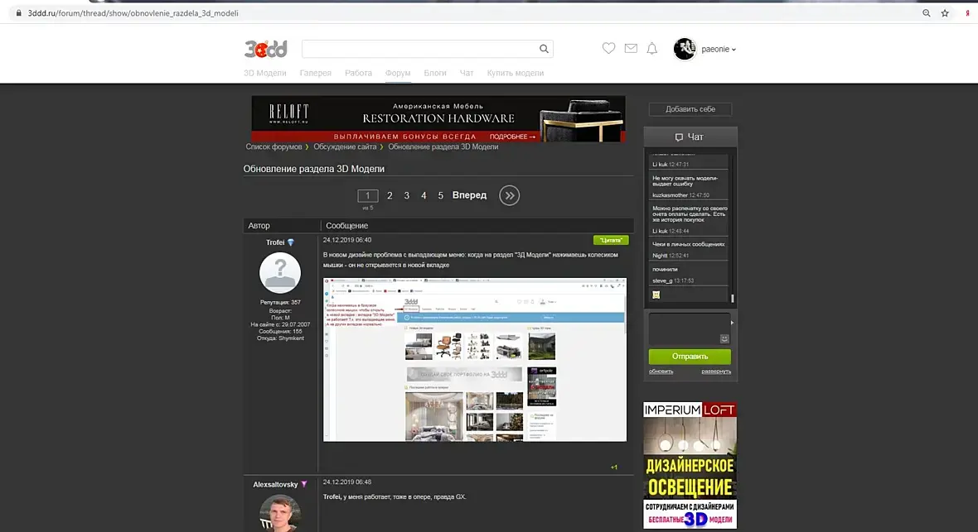This screenshot has width=978, height=532.
Task: Click kuzkasmother name in chat
Action: coord(670,195)
